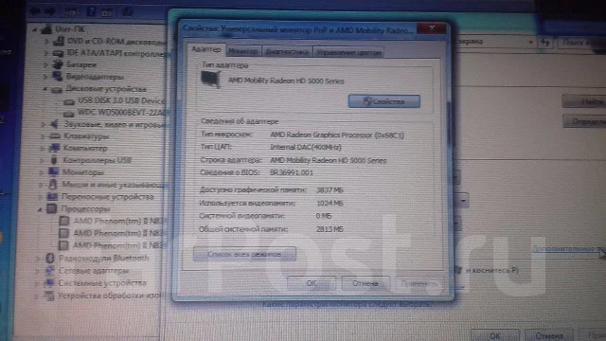Click the '3837 МБ' available graphics memory value
The width and height of the screenshot is (606, 341).
(330, 189)
